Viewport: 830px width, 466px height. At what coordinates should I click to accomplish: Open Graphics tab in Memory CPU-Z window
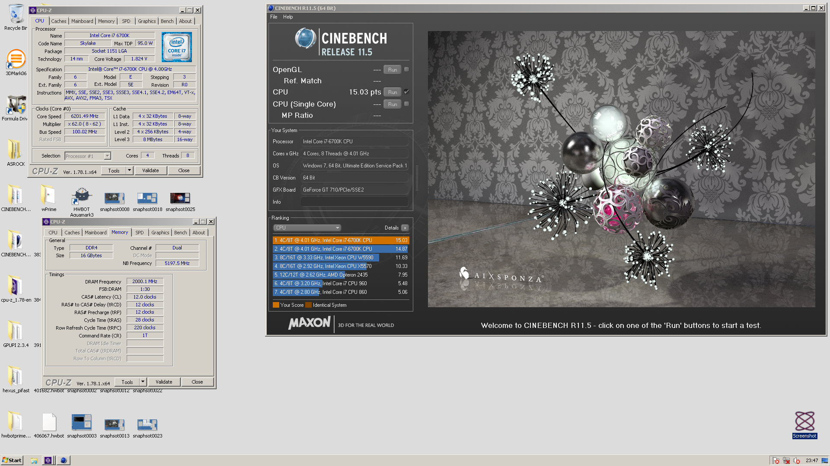(160, 233)
